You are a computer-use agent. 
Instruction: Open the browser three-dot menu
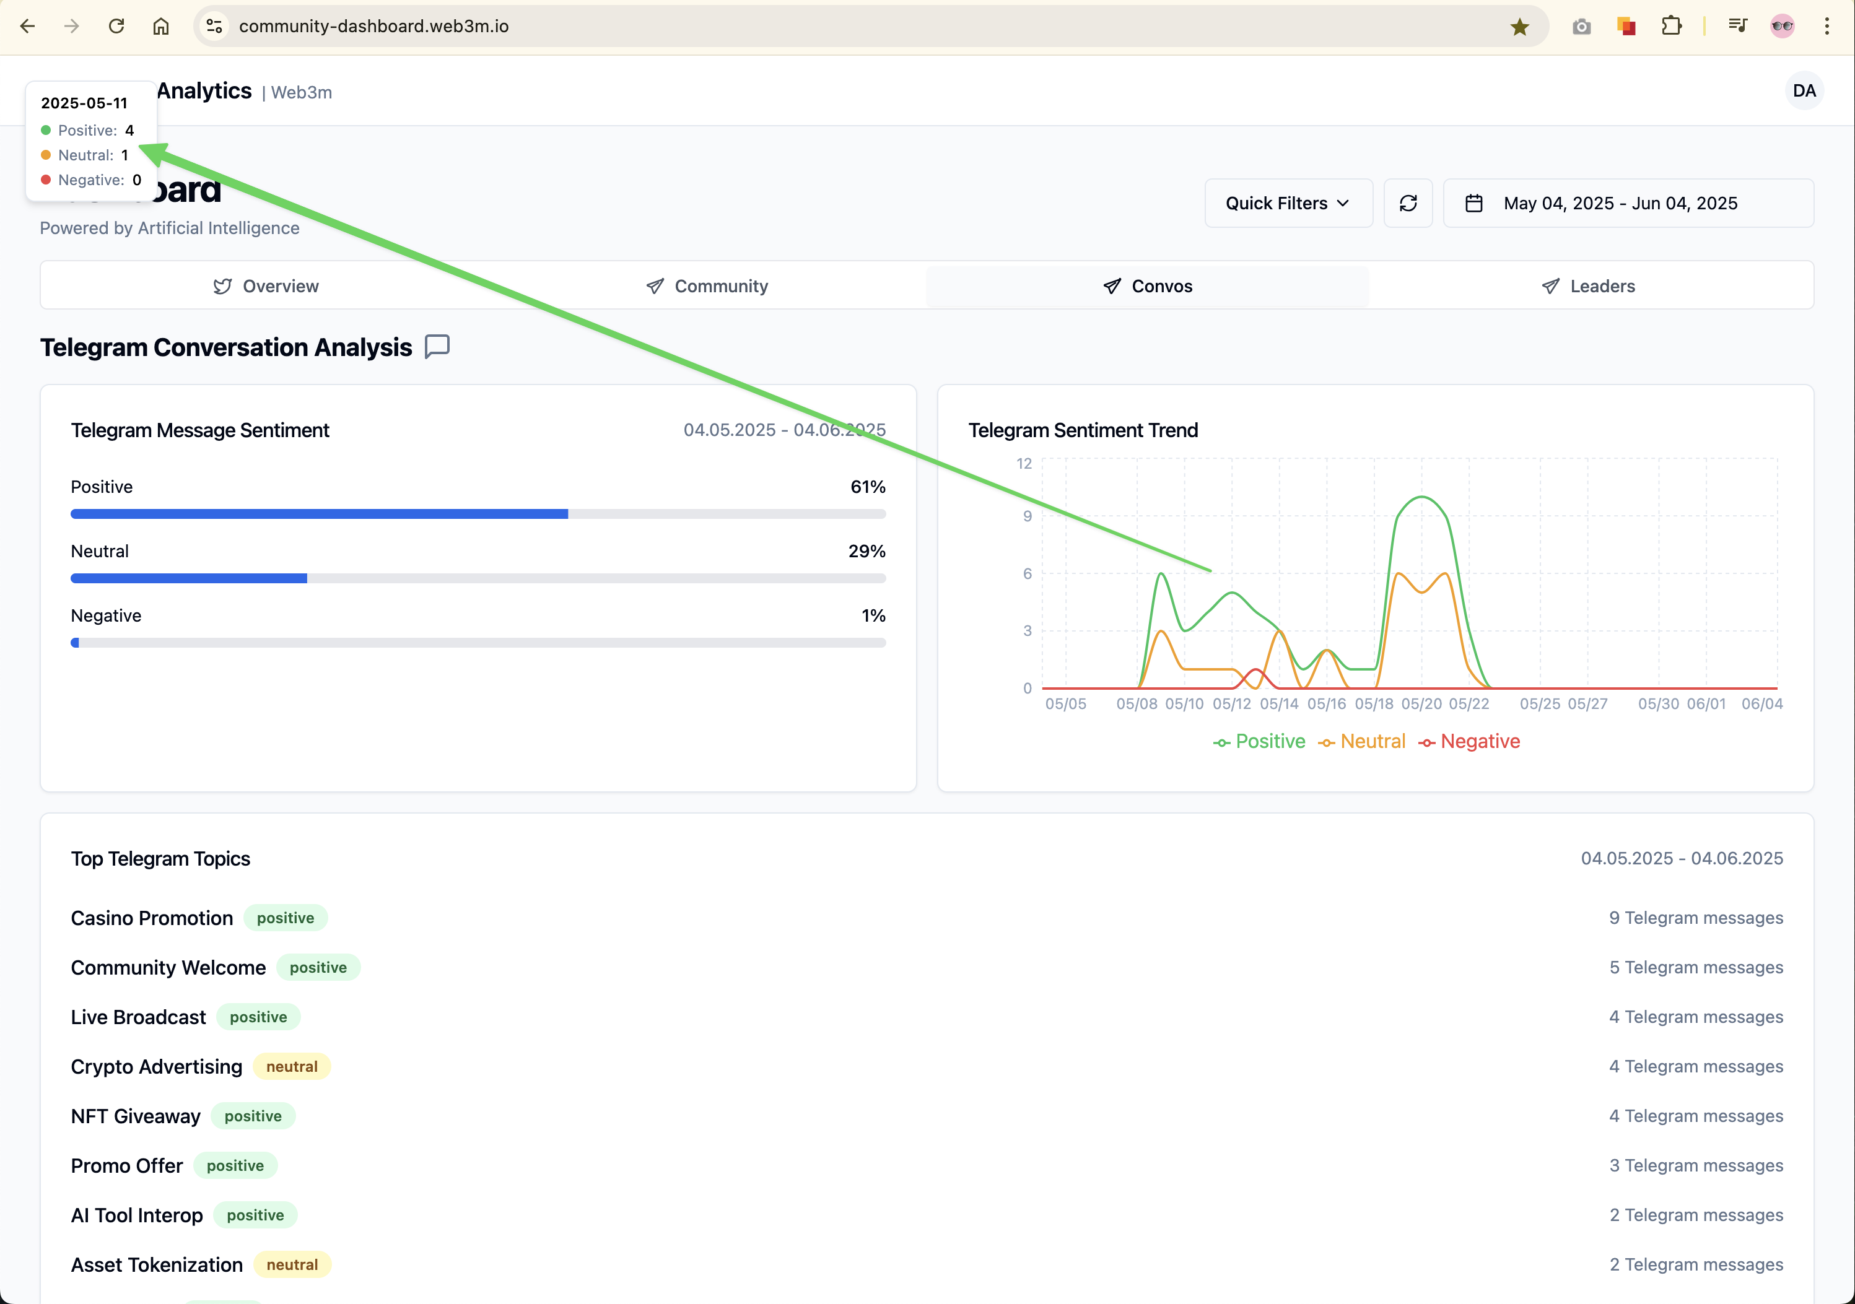coord(1827,27)
